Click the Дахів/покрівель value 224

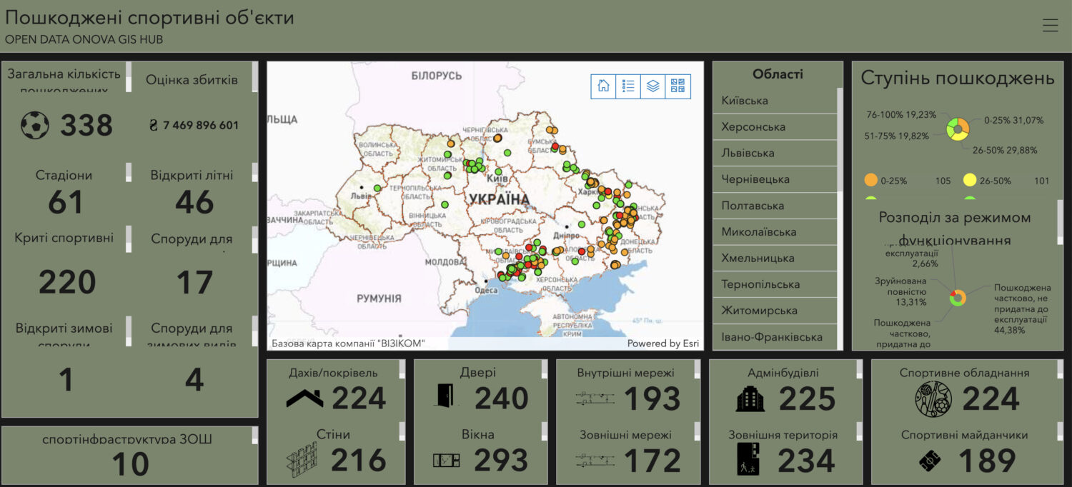click(x=359, y=398)
